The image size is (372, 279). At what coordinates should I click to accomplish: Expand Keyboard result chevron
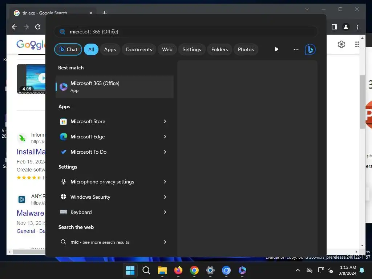[165, 212]
